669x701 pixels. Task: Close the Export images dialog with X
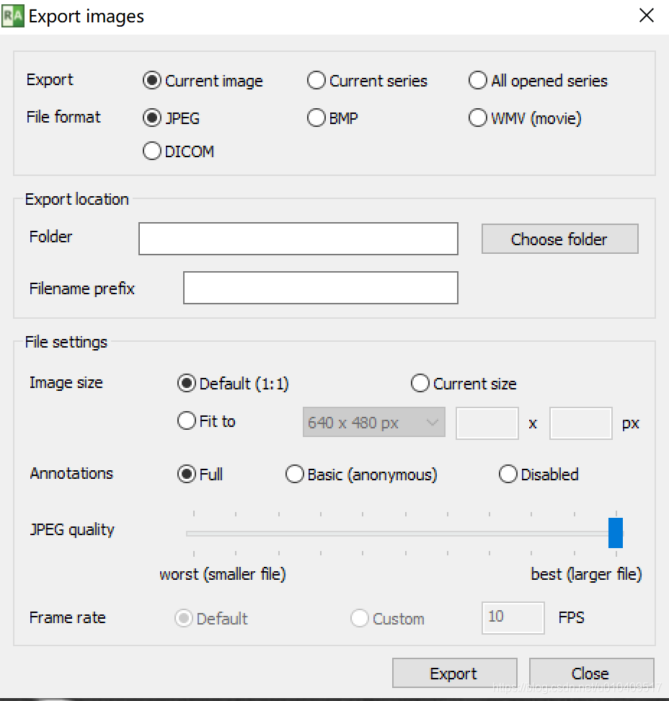pyautogui.click(x=646, y=16)
